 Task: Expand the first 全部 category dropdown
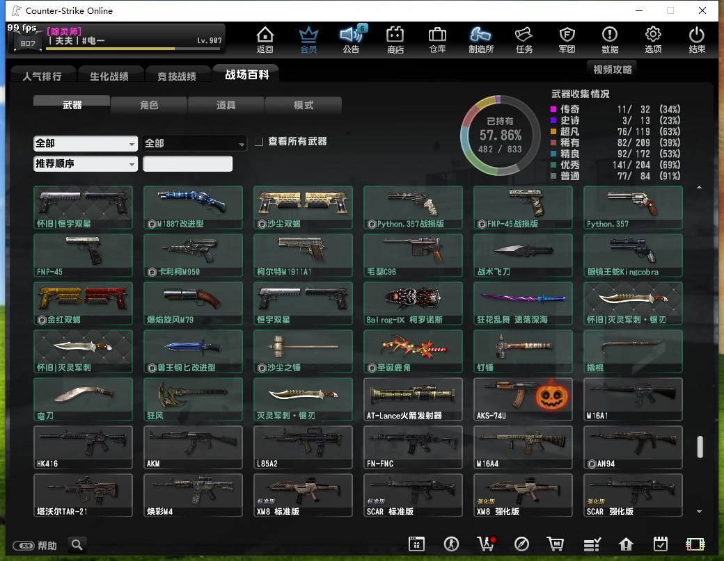(x=86, y=143)
